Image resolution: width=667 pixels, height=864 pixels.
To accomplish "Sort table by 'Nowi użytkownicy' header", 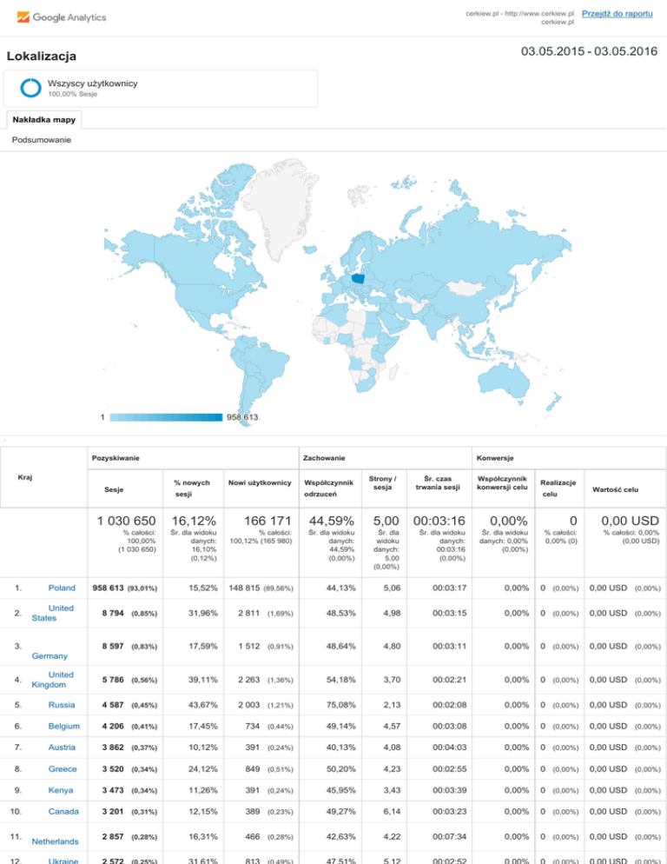I will [259, 482].
